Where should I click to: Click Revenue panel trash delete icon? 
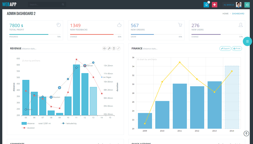[x=114, y=48]
